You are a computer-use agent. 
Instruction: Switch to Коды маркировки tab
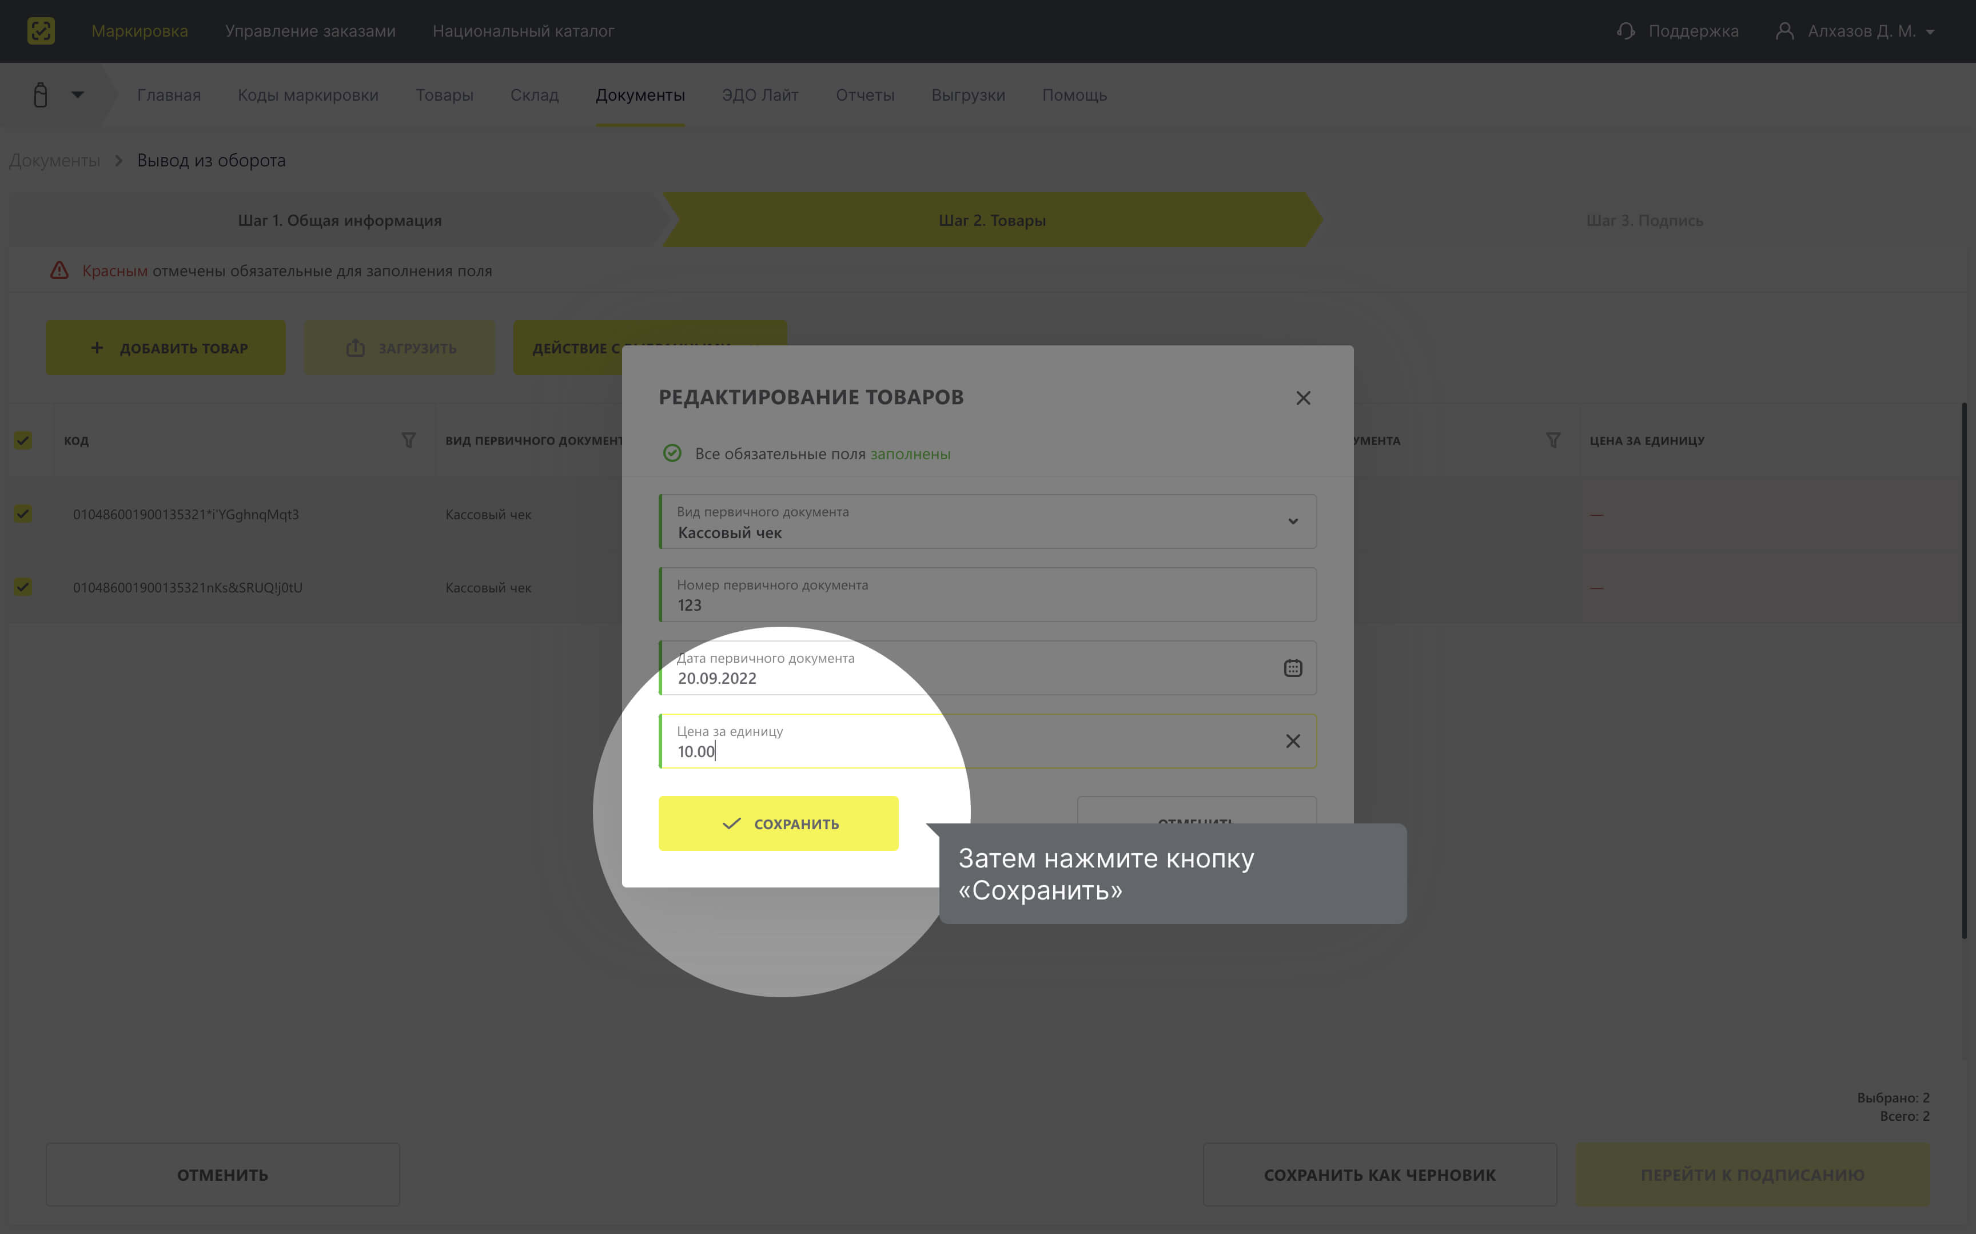point(308,95)
